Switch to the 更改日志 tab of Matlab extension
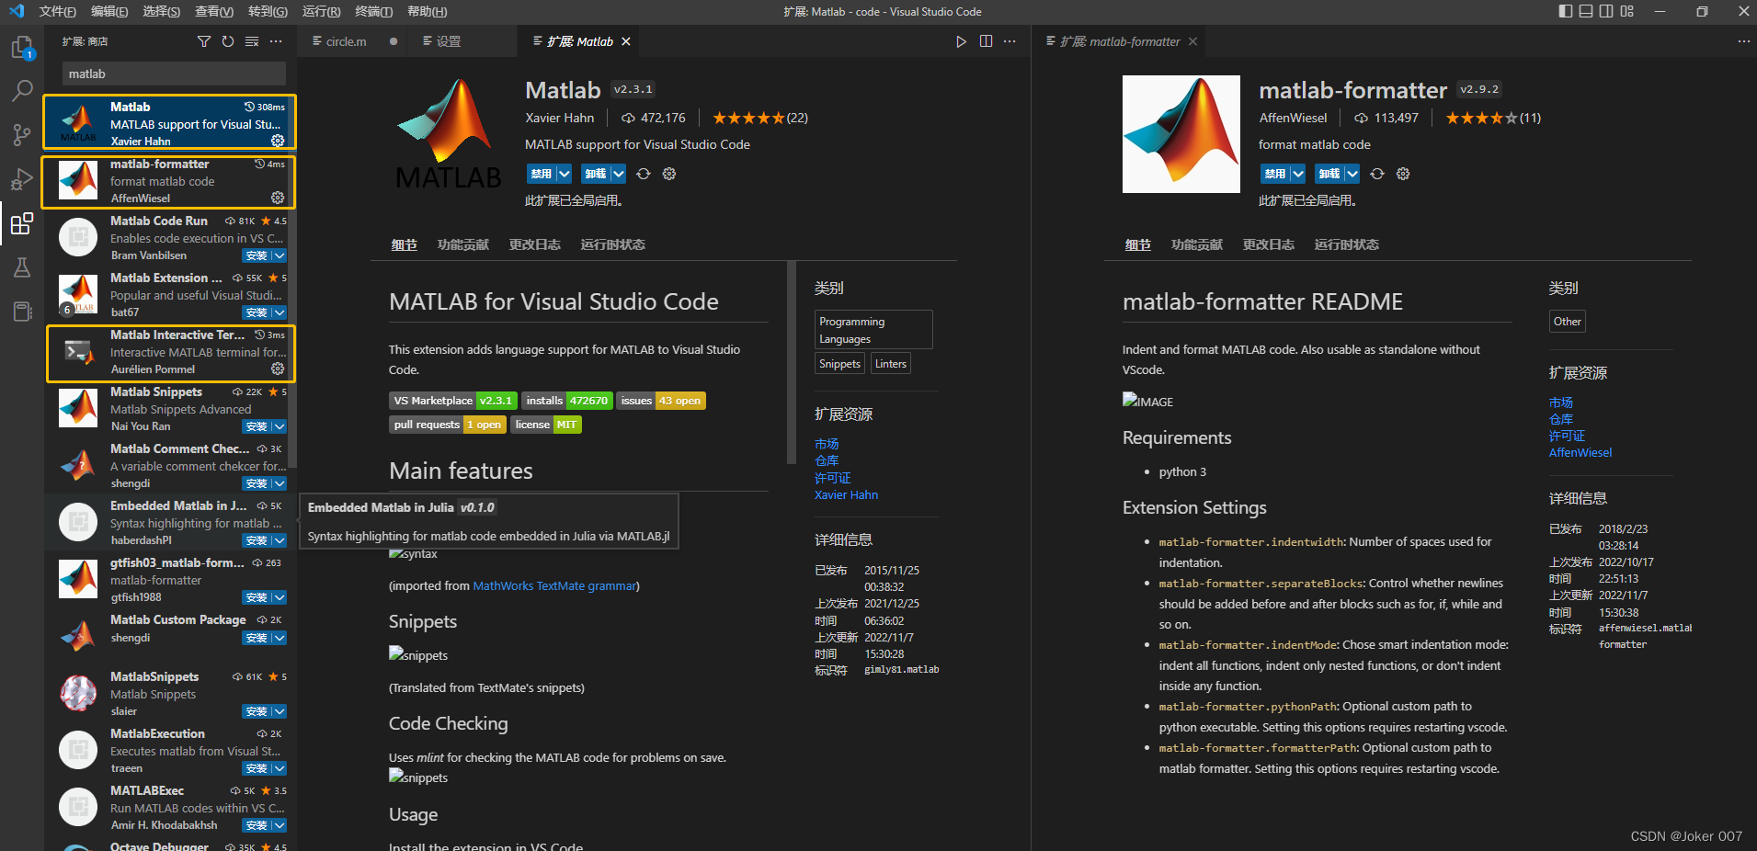The height and width of the screenshot is (851, 1757). click(x=534, y=244)
